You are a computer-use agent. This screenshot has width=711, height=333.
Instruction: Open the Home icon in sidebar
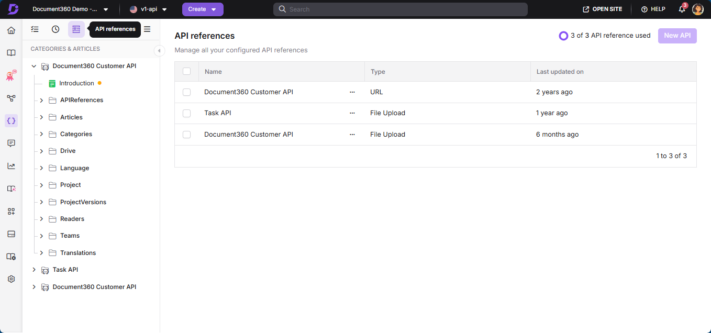(x=11, y=30)
